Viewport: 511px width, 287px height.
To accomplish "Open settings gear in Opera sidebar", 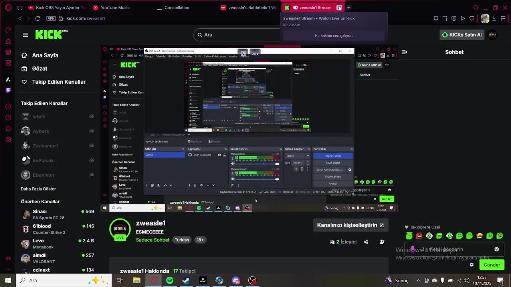I will click(8, 140).
